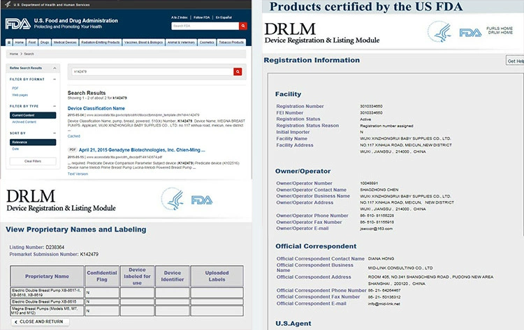Sort results by Date

(15, 149)
